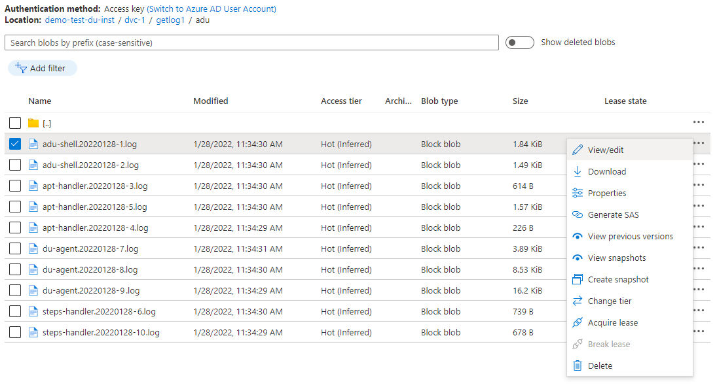Click the View snapshots menu entry
The width and height of the screenshot is (717, 389).
pos(617,258)
